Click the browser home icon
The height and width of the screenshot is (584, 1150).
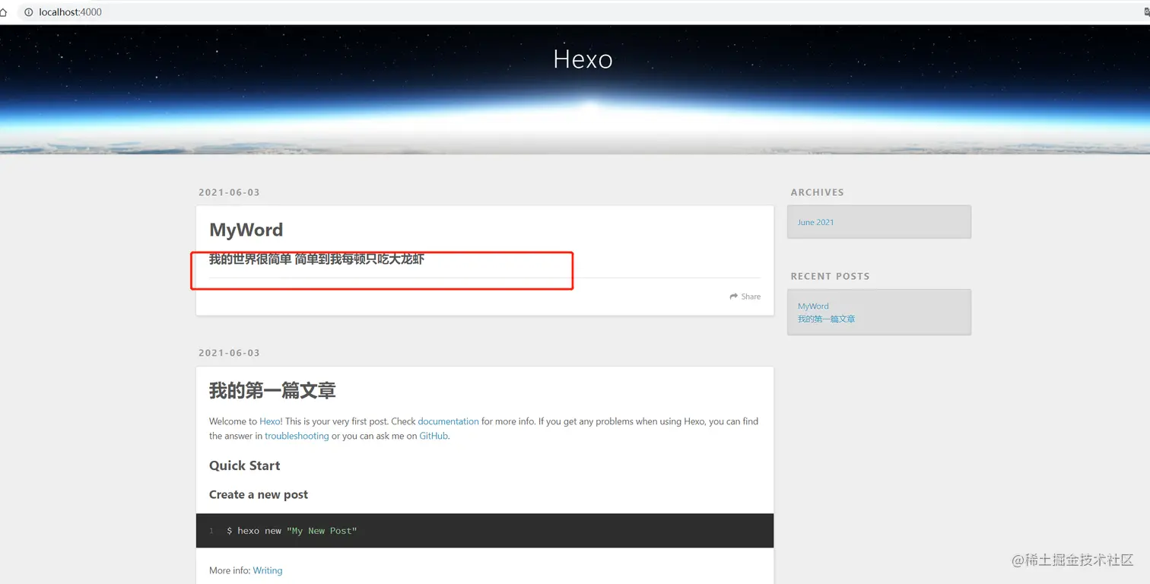pyautogui.click(x=3, y=12)
